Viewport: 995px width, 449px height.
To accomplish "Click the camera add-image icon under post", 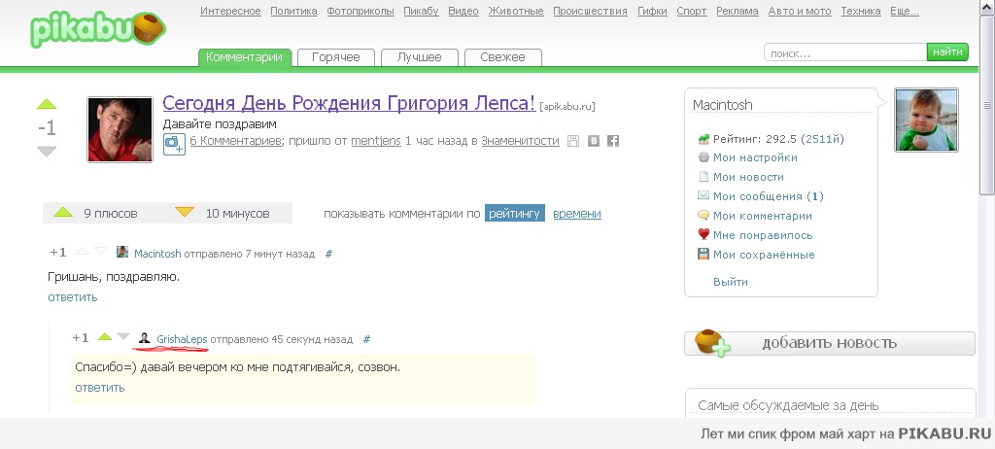I will (x=174, y=143).
